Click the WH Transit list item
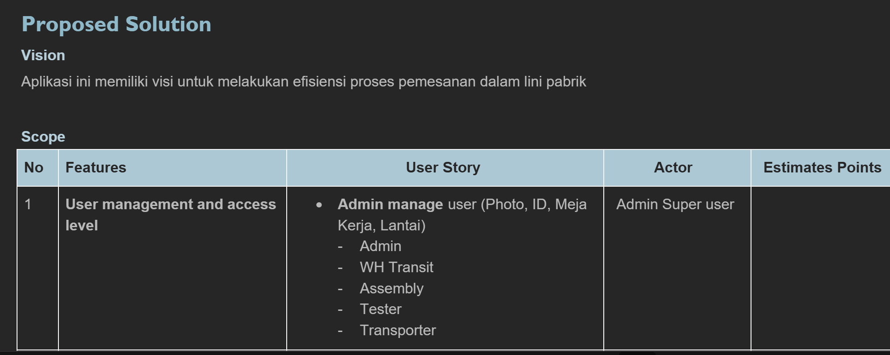890x355 pixels. pyautogui.click(x=397, y=267)
